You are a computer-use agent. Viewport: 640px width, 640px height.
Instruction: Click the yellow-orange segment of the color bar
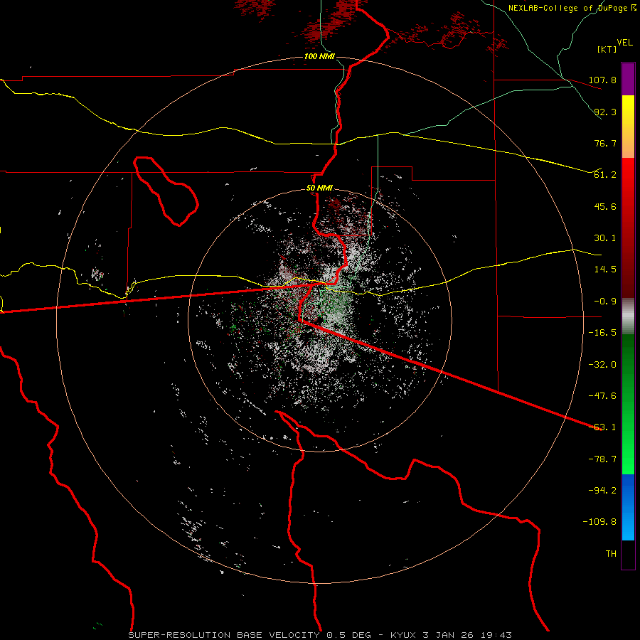(x=628, y=127)
